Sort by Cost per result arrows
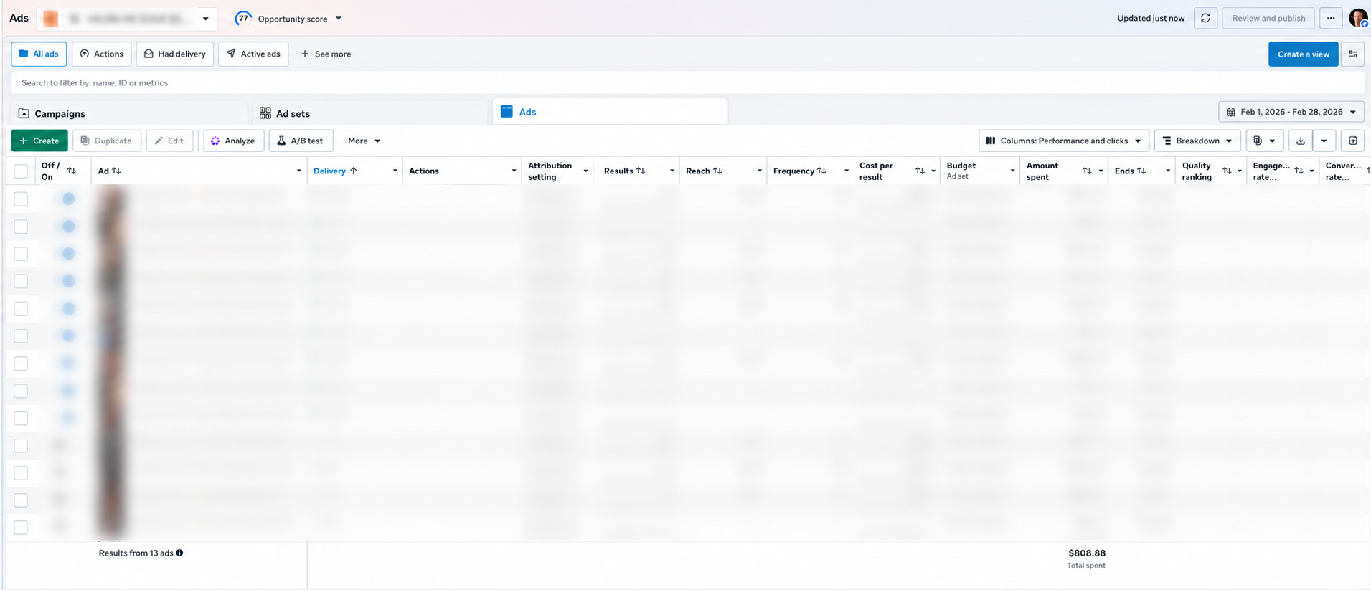Screen dimensions: 1371x590 pos(920,171)
